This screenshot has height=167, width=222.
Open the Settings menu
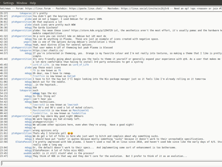8,3
